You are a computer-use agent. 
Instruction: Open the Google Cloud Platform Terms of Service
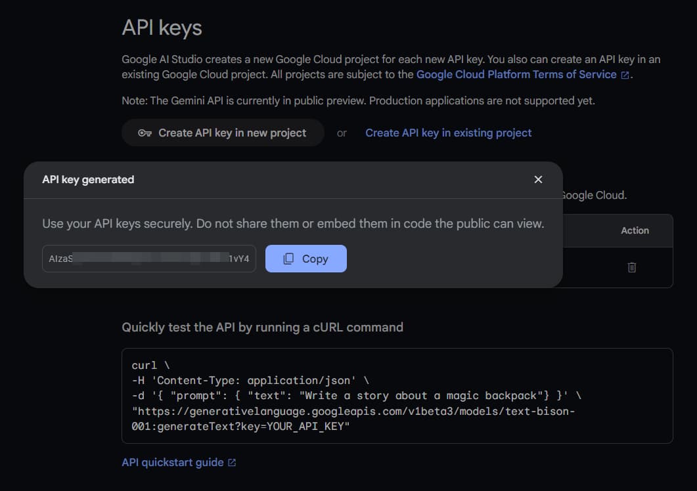516,74
